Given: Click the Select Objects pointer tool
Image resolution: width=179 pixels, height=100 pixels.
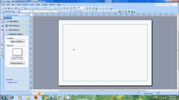Looking at the screenshot, I should click(2, 16).
